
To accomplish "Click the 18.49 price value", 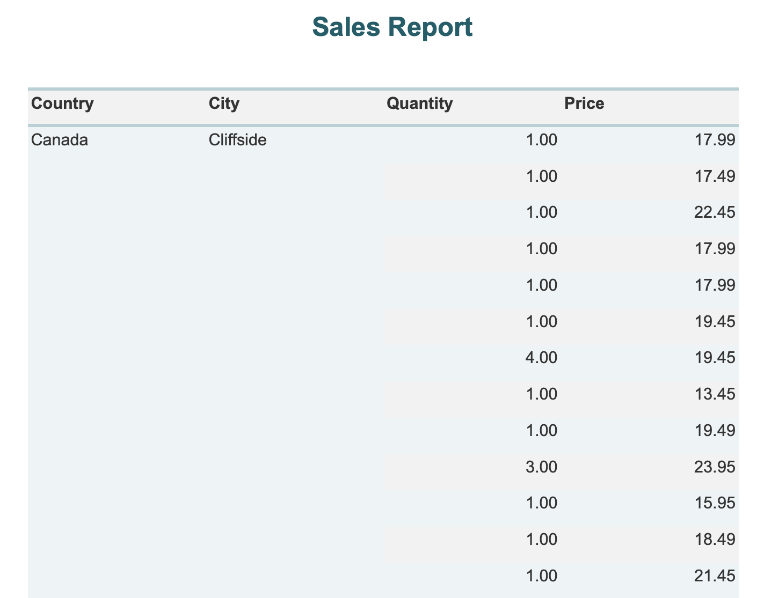I will tap(715, 540).
